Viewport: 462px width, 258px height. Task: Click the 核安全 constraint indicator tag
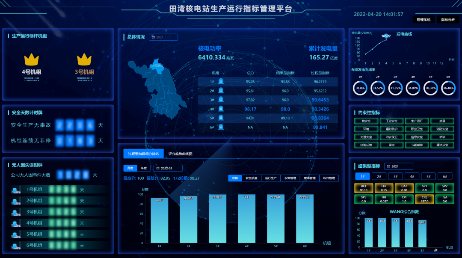(366, 121)
